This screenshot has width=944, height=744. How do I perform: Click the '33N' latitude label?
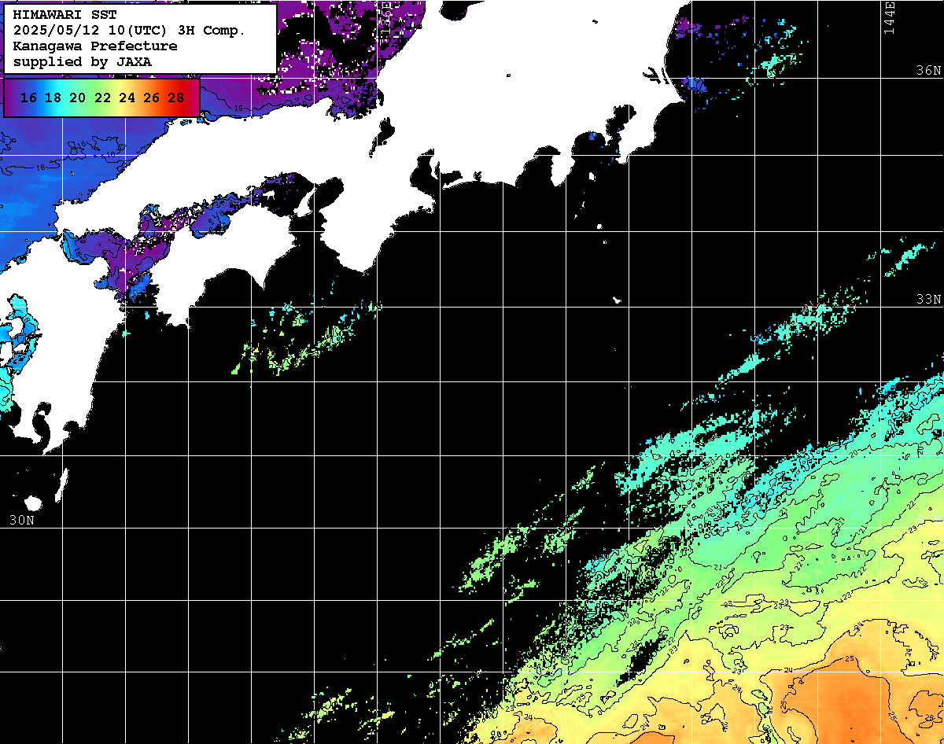[x=928, y=299]
